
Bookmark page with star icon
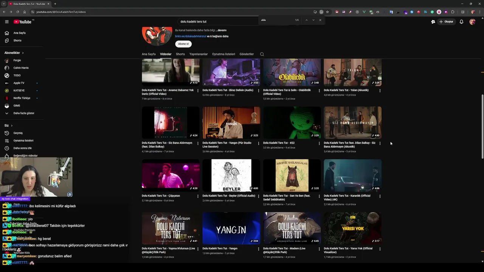coord(327,12)
